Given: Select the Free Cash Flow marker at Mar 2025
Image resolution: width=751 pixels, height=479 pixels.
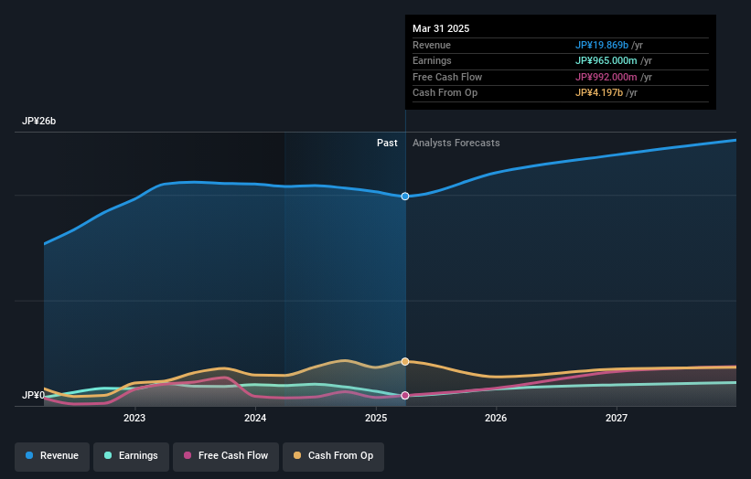Looking at the screenshot, I should tap(405, 395).
